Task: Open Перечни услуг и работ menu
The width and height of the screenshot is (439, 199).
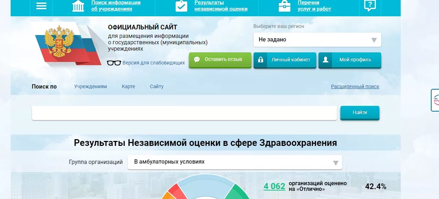Action: [x=314, y=6]
